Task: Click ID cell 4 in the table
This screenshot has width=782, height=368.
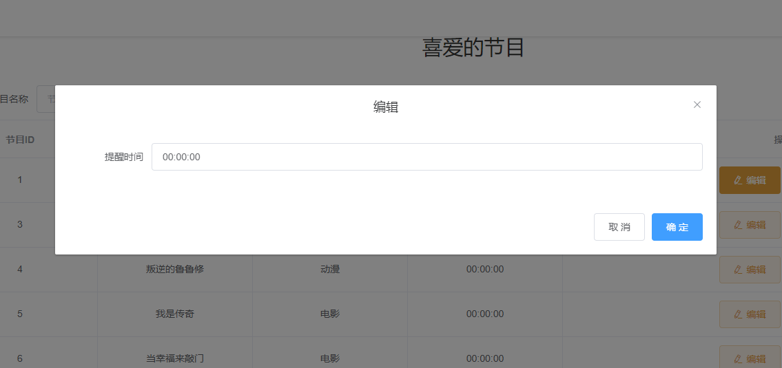Action: tap(20, 270)
